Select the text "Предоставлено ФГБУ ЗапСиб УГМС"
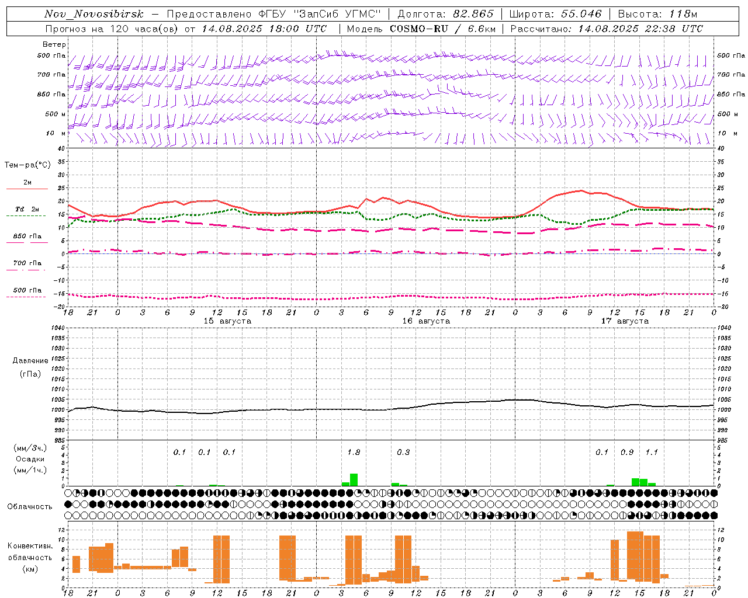748x598 pixels. [x=273, y=14]
